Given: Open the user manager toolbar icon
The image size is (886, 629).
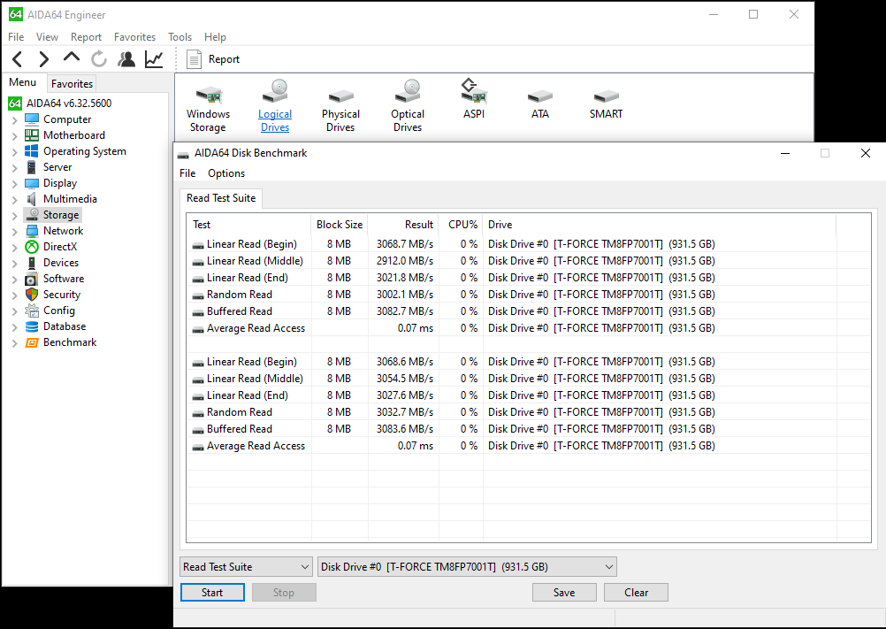Looking at the screenshot, I should pos(126,58).
